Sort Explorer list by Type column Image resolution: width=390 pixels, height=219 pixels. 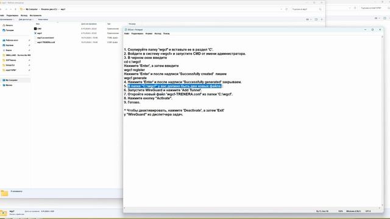108,24
